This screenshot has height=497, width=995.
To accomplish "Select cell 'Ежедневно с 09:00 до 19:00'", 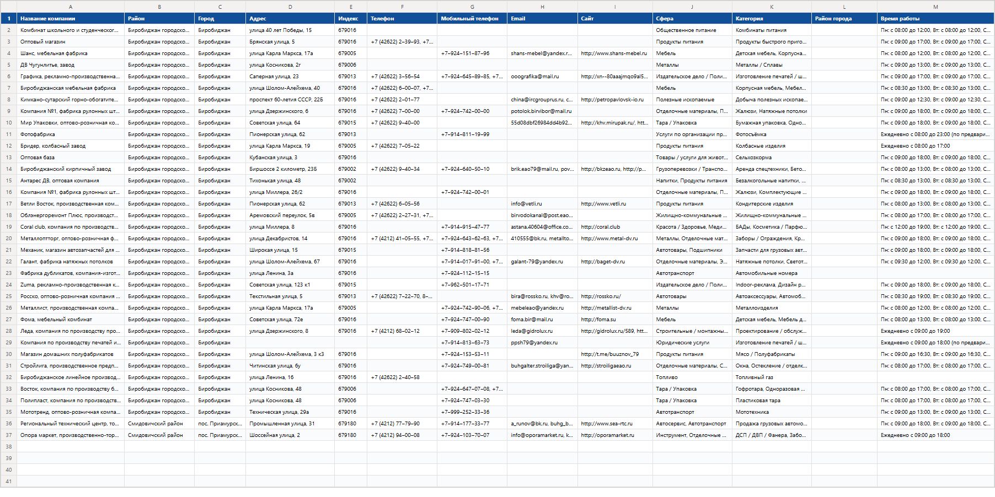I will pos(935,331).
